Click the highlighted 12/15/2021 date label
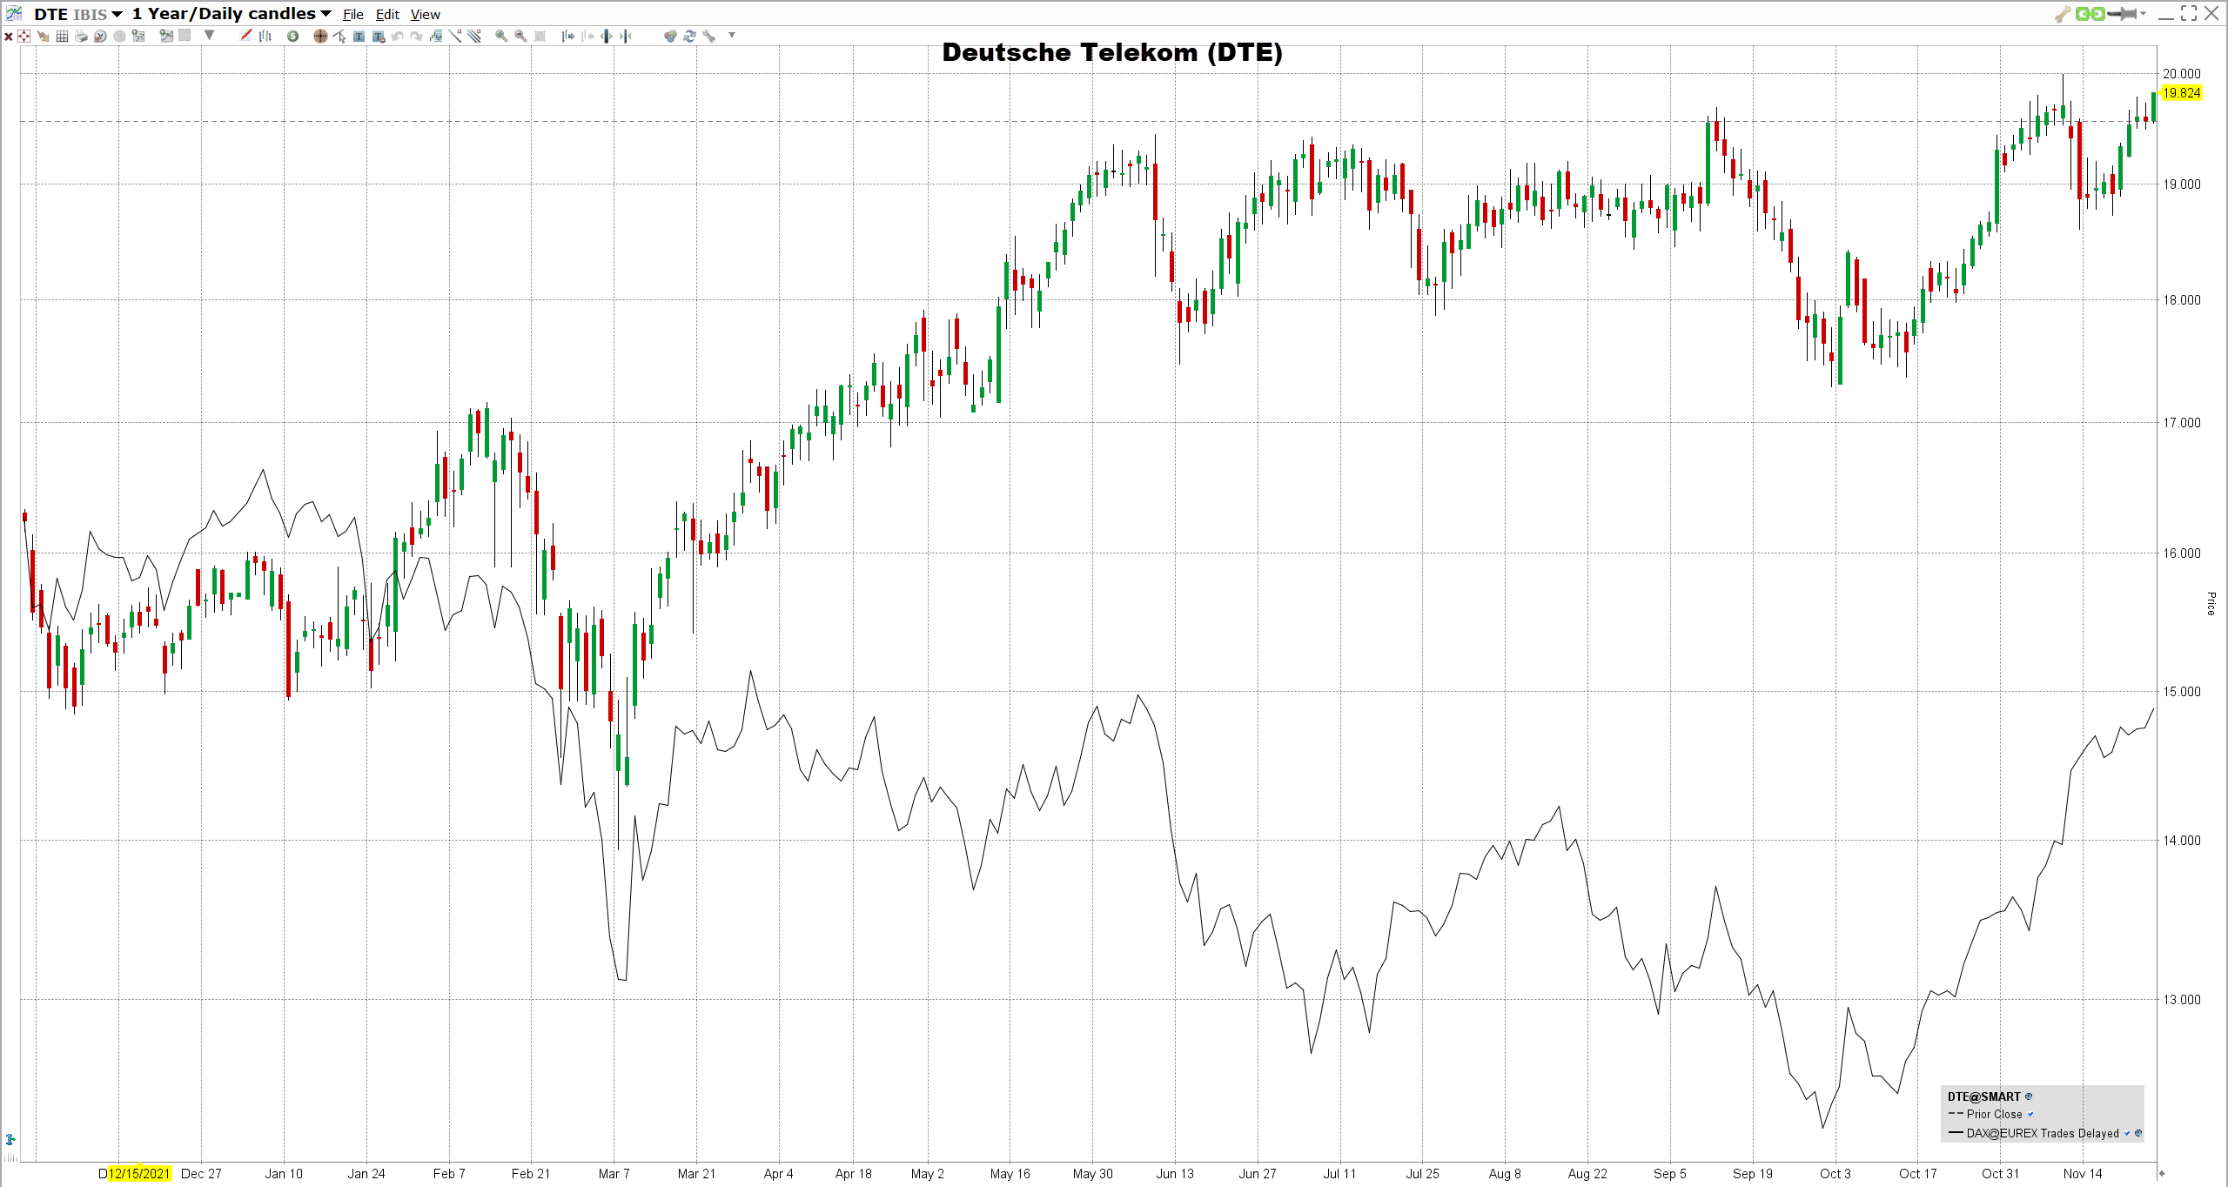The image size is (2228, 1187). point(139,1173)
